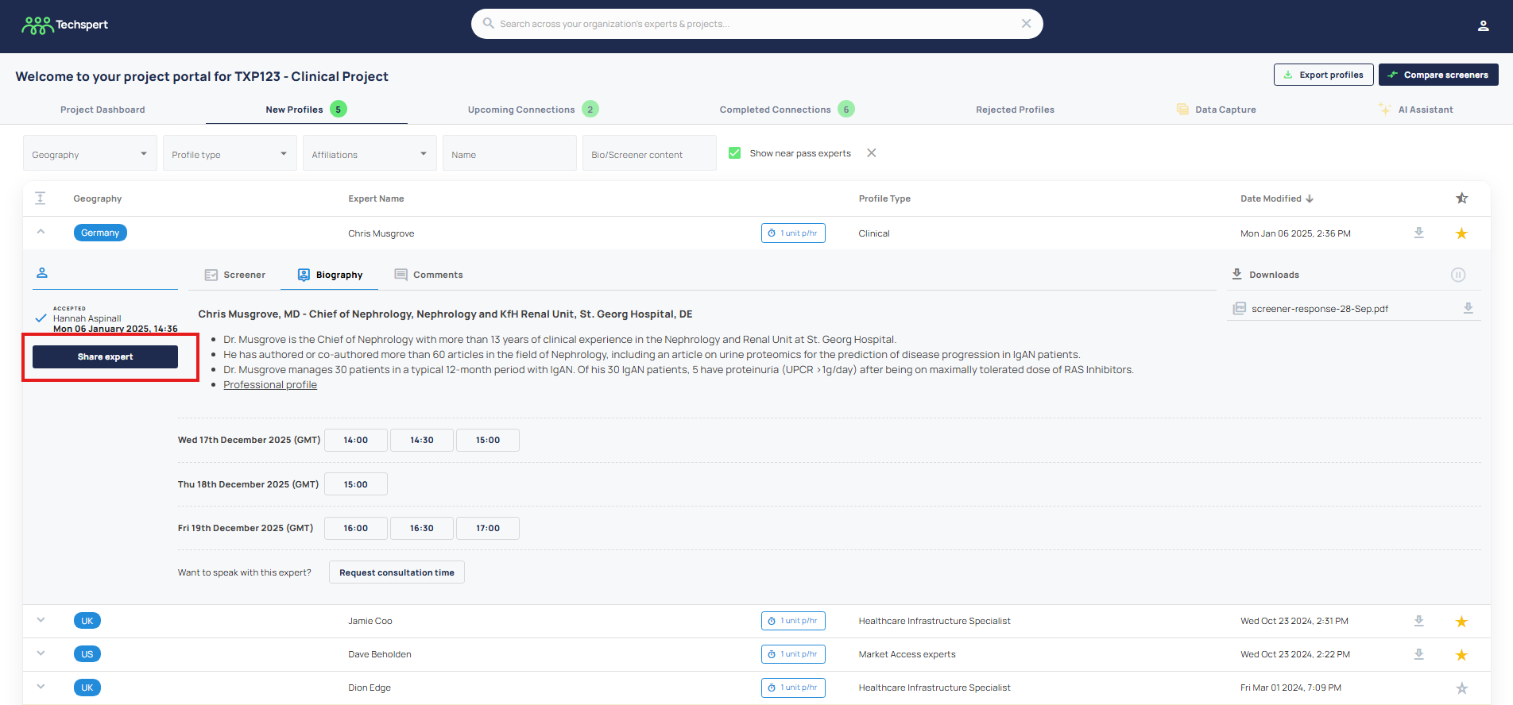Click the Expert Name column header
This screenshot has width=1513, height=705.
(376, 198)
